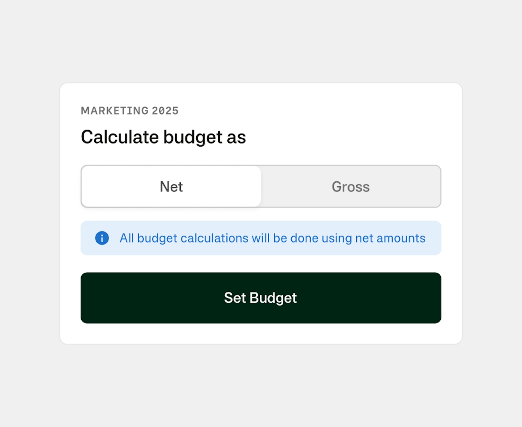Viewport: 522px width, 427px height.
Task: Click the light blue information banner
Action: (x=261, y=238)
